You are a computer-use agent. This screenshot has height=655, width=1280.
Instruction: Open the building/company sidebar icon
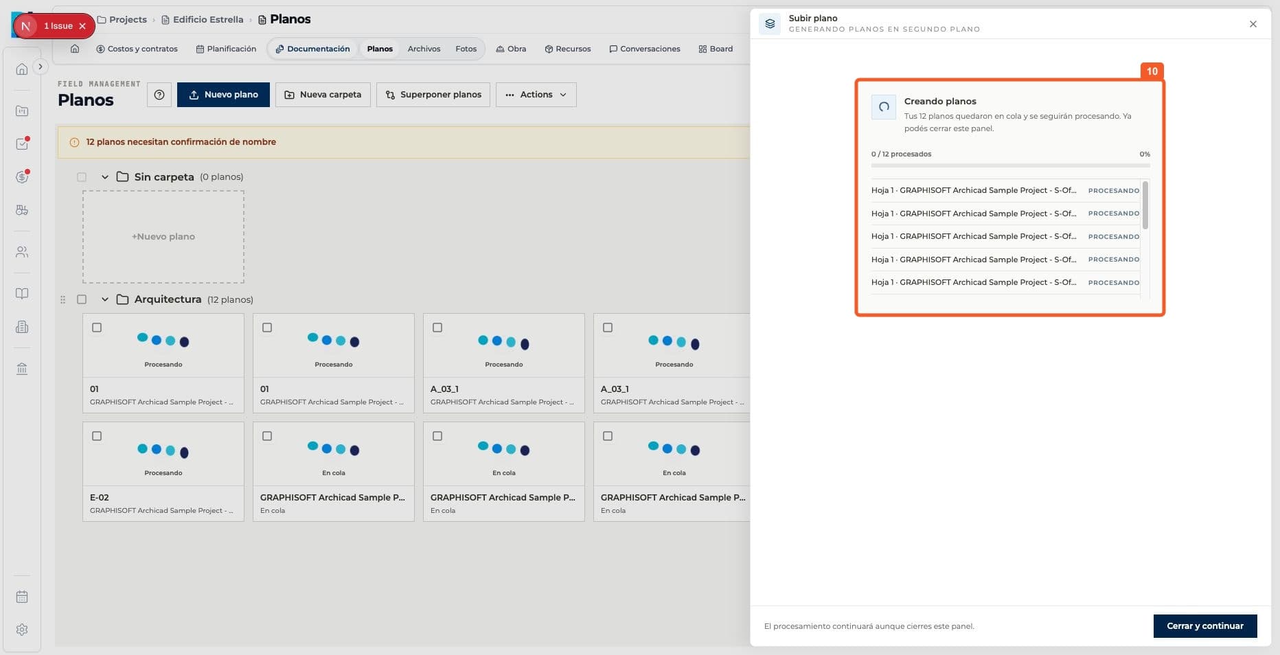pos(22,327)
